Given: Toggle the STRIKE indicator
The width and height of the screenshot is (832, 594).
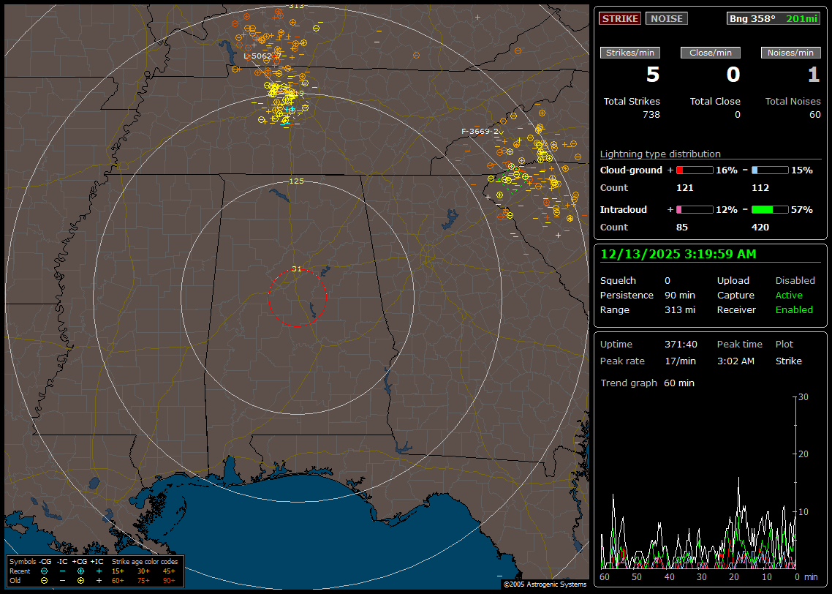Looking at the screenshot, I should click(x=620, y=18).
